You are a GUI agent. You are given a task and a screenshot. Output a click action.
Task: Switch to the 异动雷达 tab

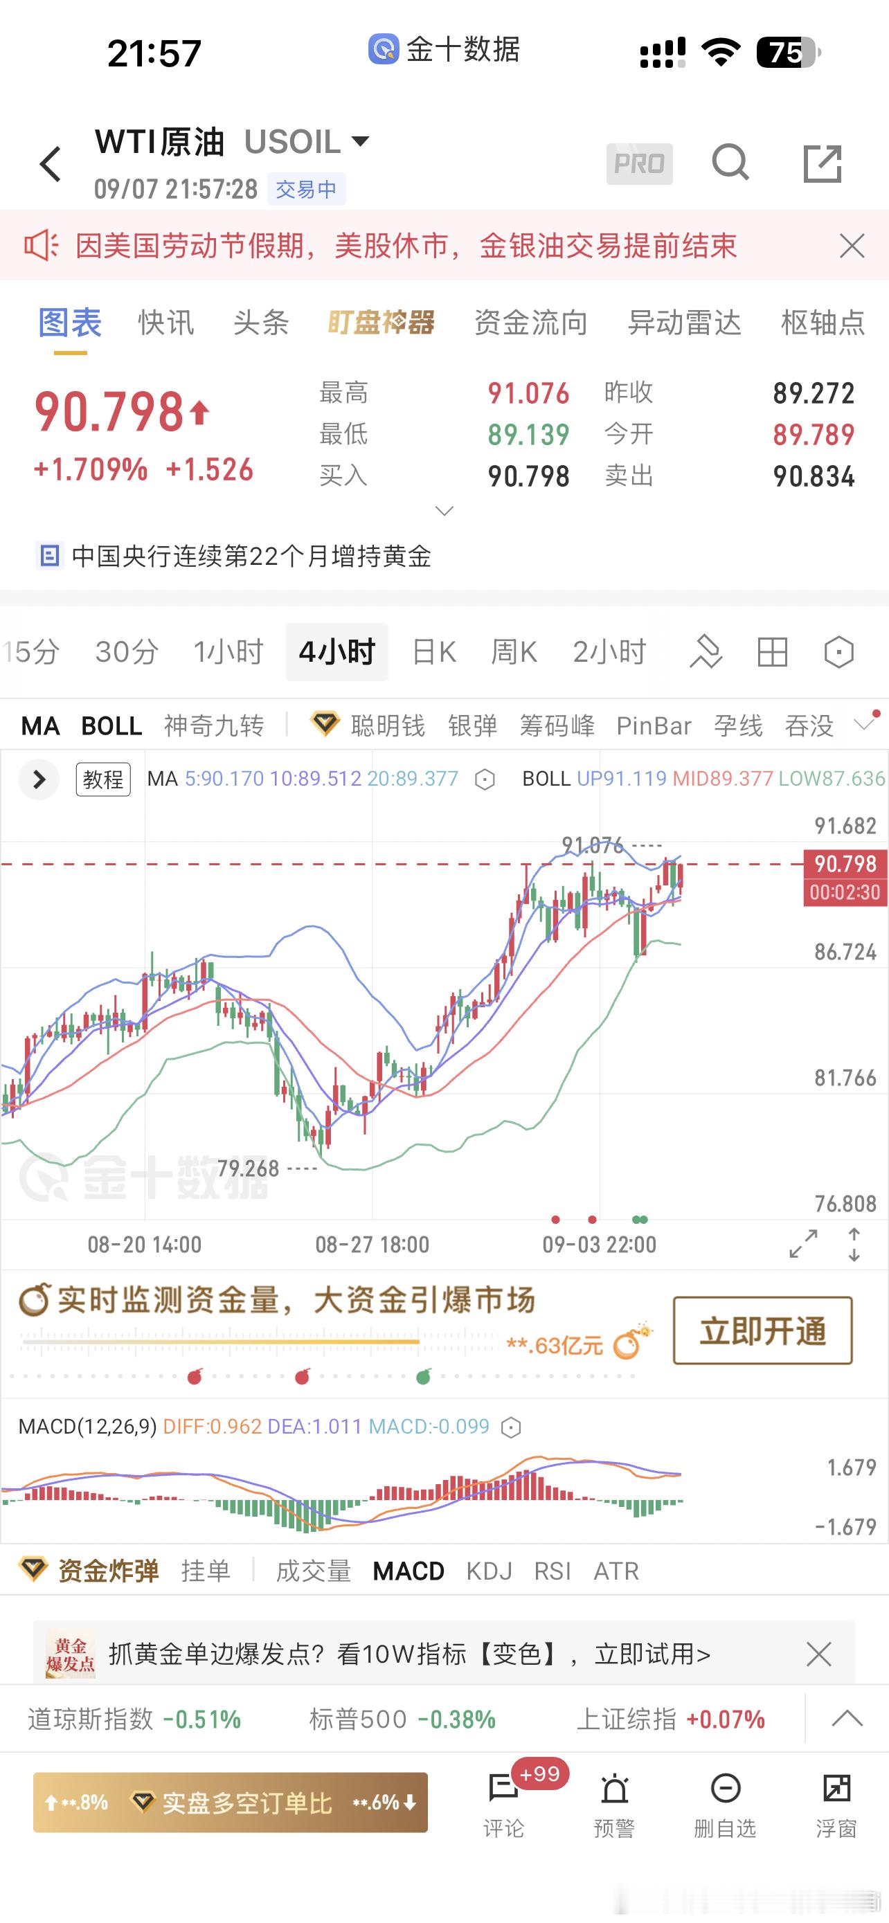pos(685,323)
